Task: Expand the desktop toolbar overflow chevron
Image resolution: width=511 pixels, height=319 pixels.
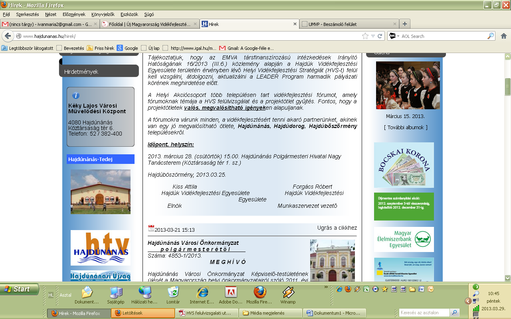Action: 326,287
